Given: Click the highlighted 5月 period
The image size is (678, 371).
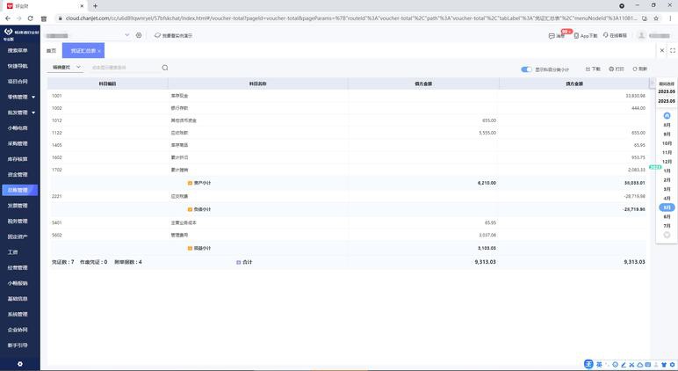Looking at the screenshot, I should (x=667, y=207).
